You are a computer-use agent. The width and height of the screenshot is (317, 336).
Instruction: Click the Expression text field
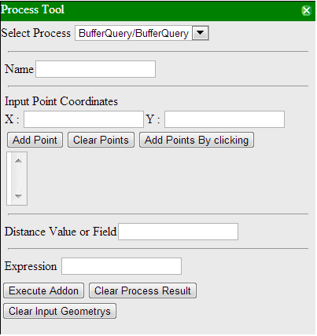pyautogui.click(x=121, y=266)
